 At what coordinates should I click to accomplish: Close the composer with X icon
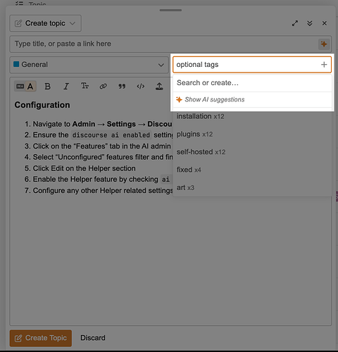click(x=325, y=23)
